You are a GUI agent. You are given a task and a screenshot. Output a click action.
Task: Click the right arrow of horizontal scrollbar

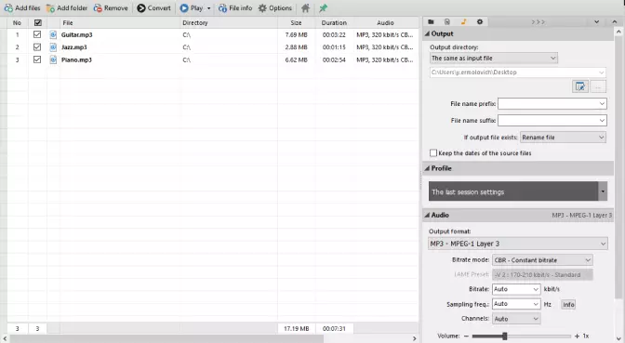[x=415, y=339]
